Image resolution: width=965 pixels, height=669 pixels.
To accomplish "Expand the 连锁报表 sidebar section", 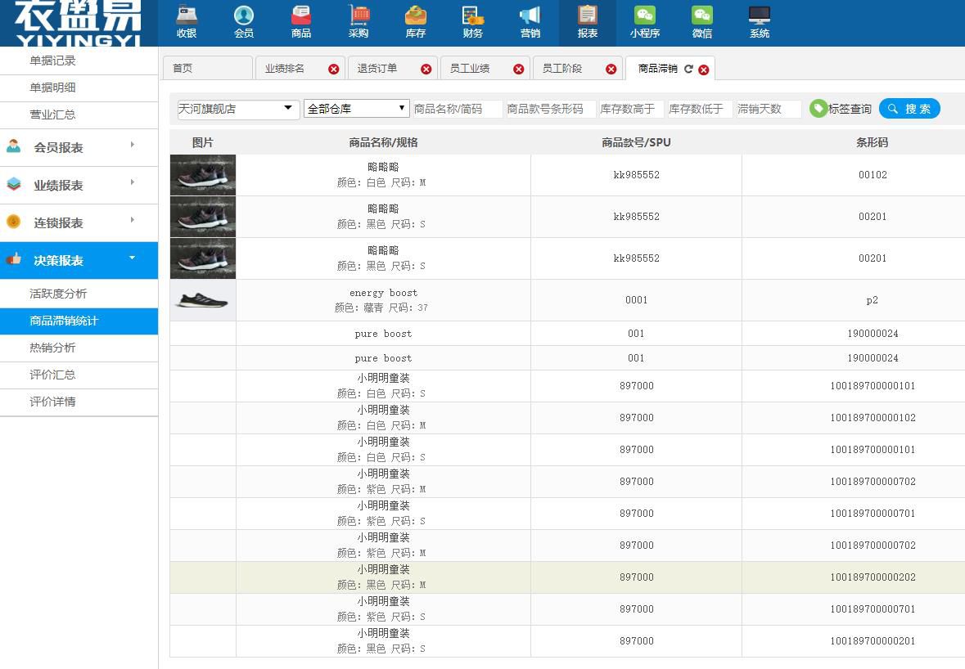I will [79, 222].
